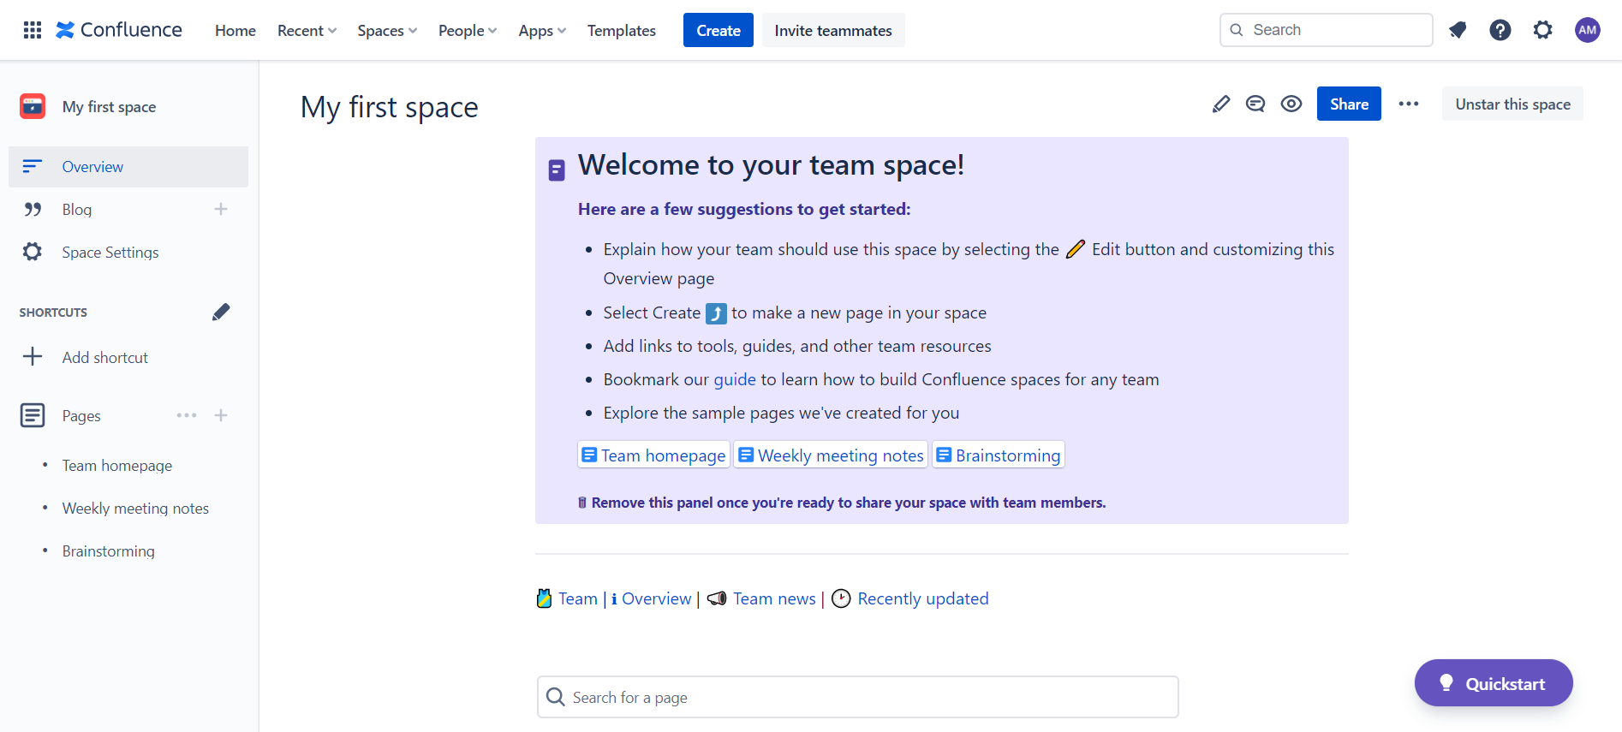Screen dimensions: 1622x732
Task: Open Brainstorming in sidebar tree
Action: (109, 550)
